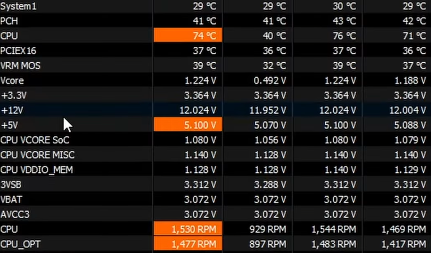Select the CPU VCORE SoC label
Image resolution: width=431 pixels, height=253 pixels.
pyautogui.click(x=35, y=140)
